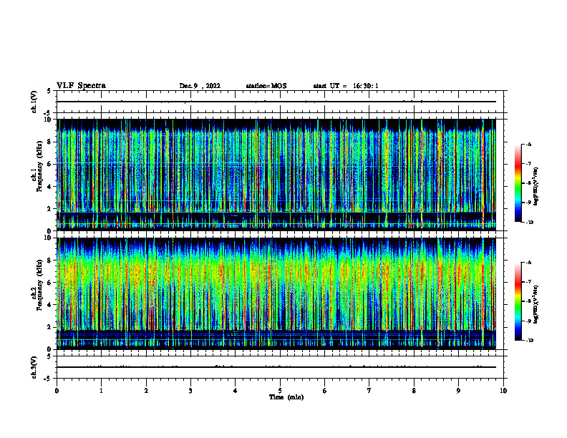Click the "6" kHz tick of ch.2 spectrogram

tap(50, 283)
